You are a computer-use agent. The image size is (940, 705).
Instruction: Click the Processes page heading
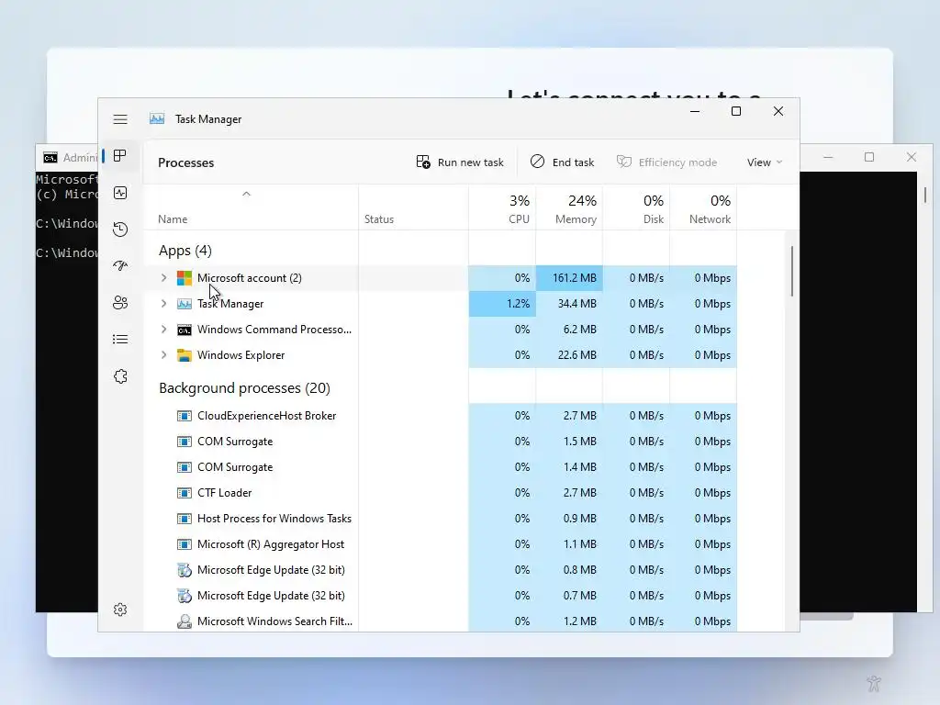tap(185, 163)
